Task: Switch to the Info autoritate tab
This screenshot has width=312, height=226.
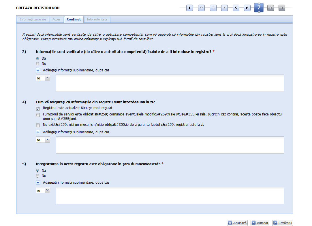Action: coord(97,19)
